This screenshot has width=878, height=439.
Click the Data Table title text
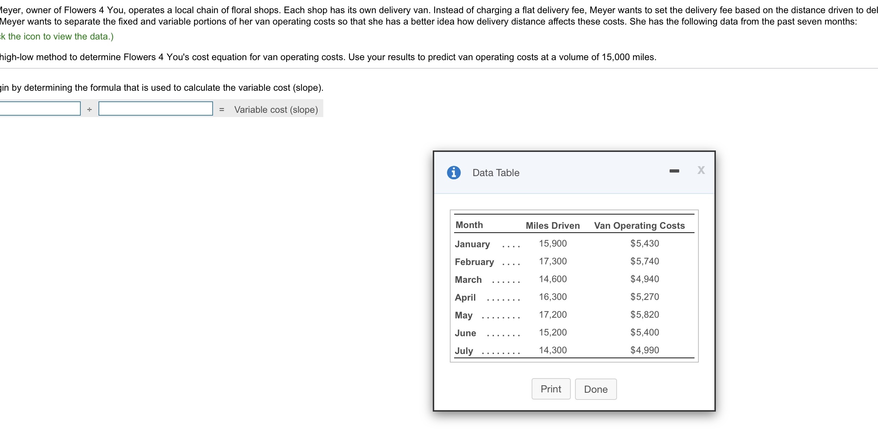click(x=496, y=173)
